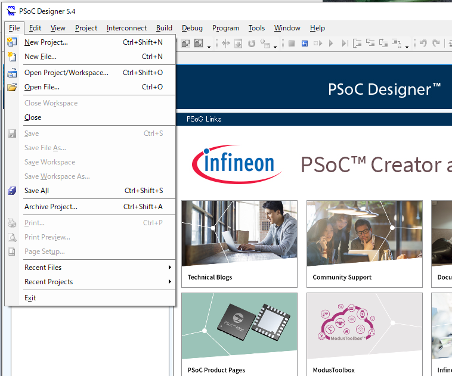Click the lines-with-up-arrow step icon

pyautogui.click(x=383, y=43)
